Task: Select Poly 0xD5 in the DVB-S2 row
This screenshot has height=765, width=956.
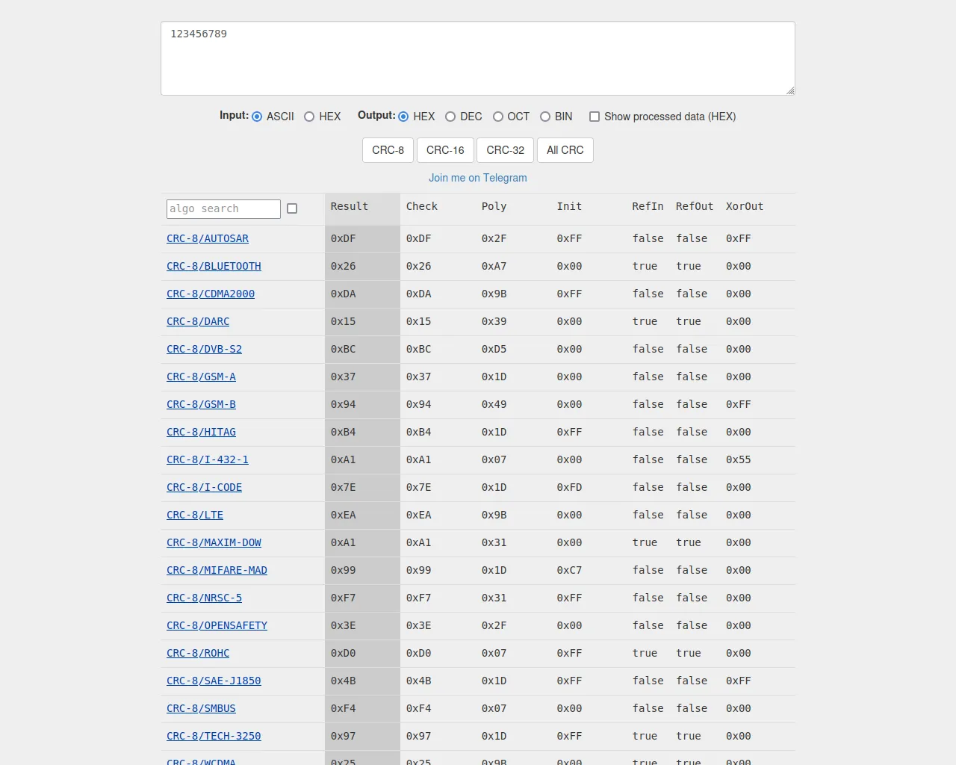Action: [494, 349]
